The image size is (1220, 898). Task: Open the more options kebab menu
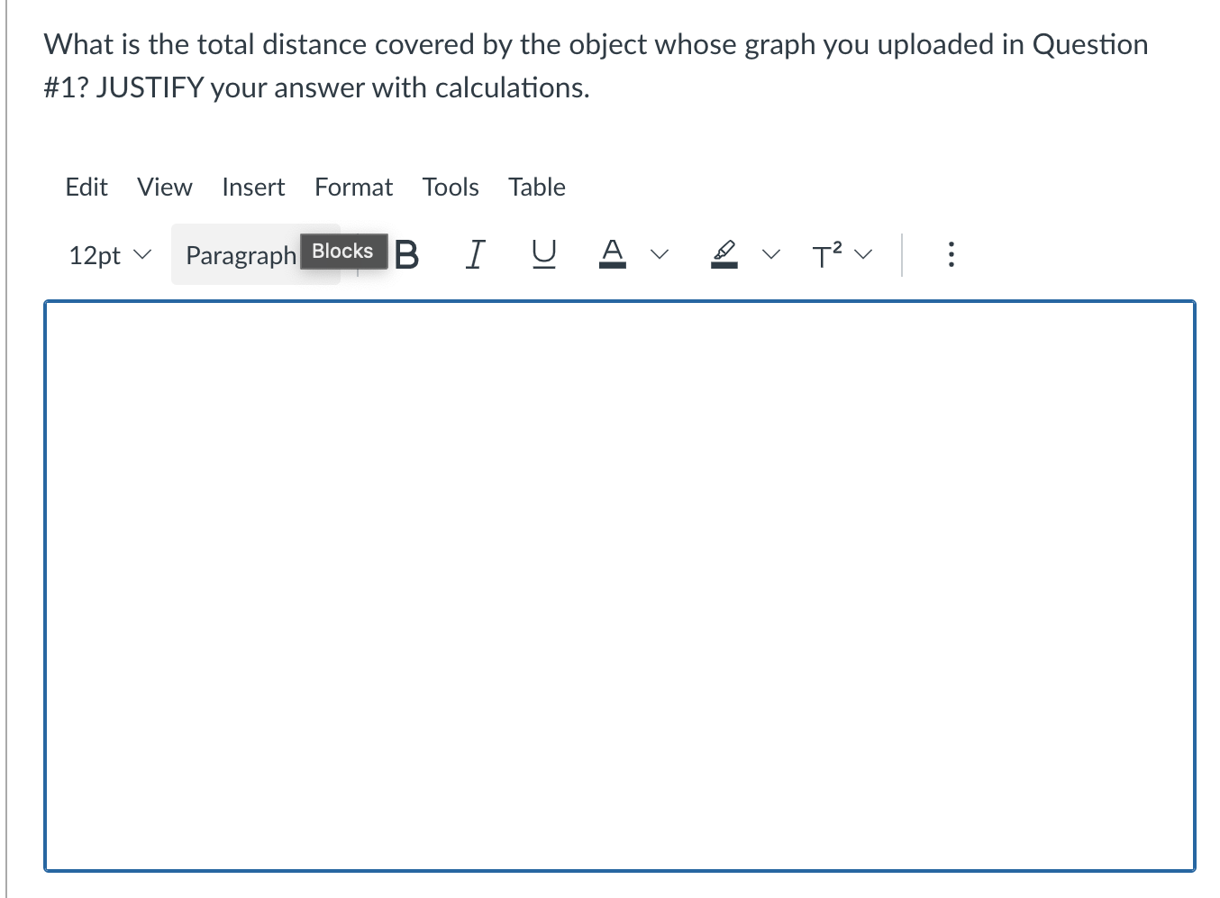(x=951, y=255)
